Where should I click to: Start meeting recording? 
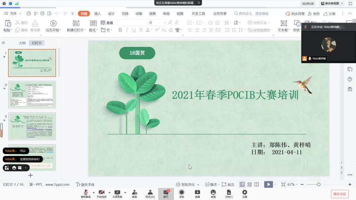click(181, 193)
